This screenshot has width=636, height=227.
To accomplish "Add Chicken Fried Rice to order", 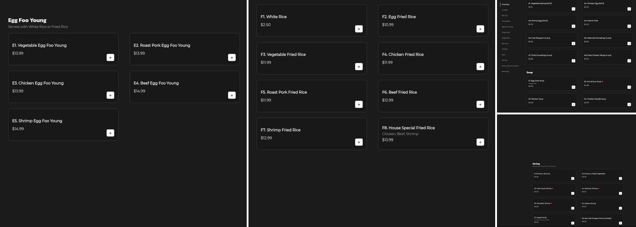I will tap(480, 67).
